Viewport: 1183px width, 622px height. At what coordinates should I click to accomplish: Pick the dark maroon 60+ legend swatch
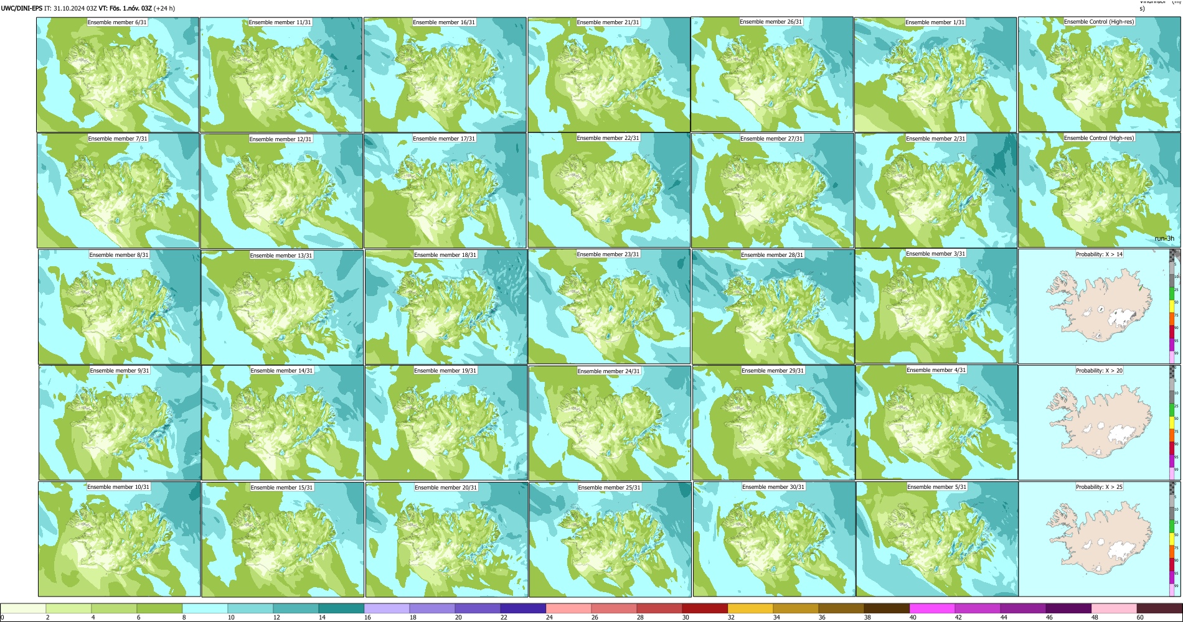point(1159,608)
